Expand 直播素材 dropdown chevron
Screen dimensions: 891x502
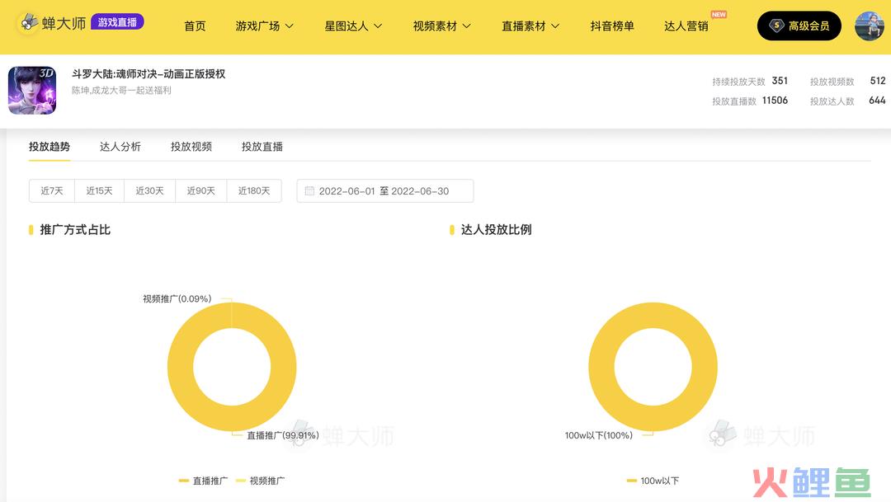(555, 26)
